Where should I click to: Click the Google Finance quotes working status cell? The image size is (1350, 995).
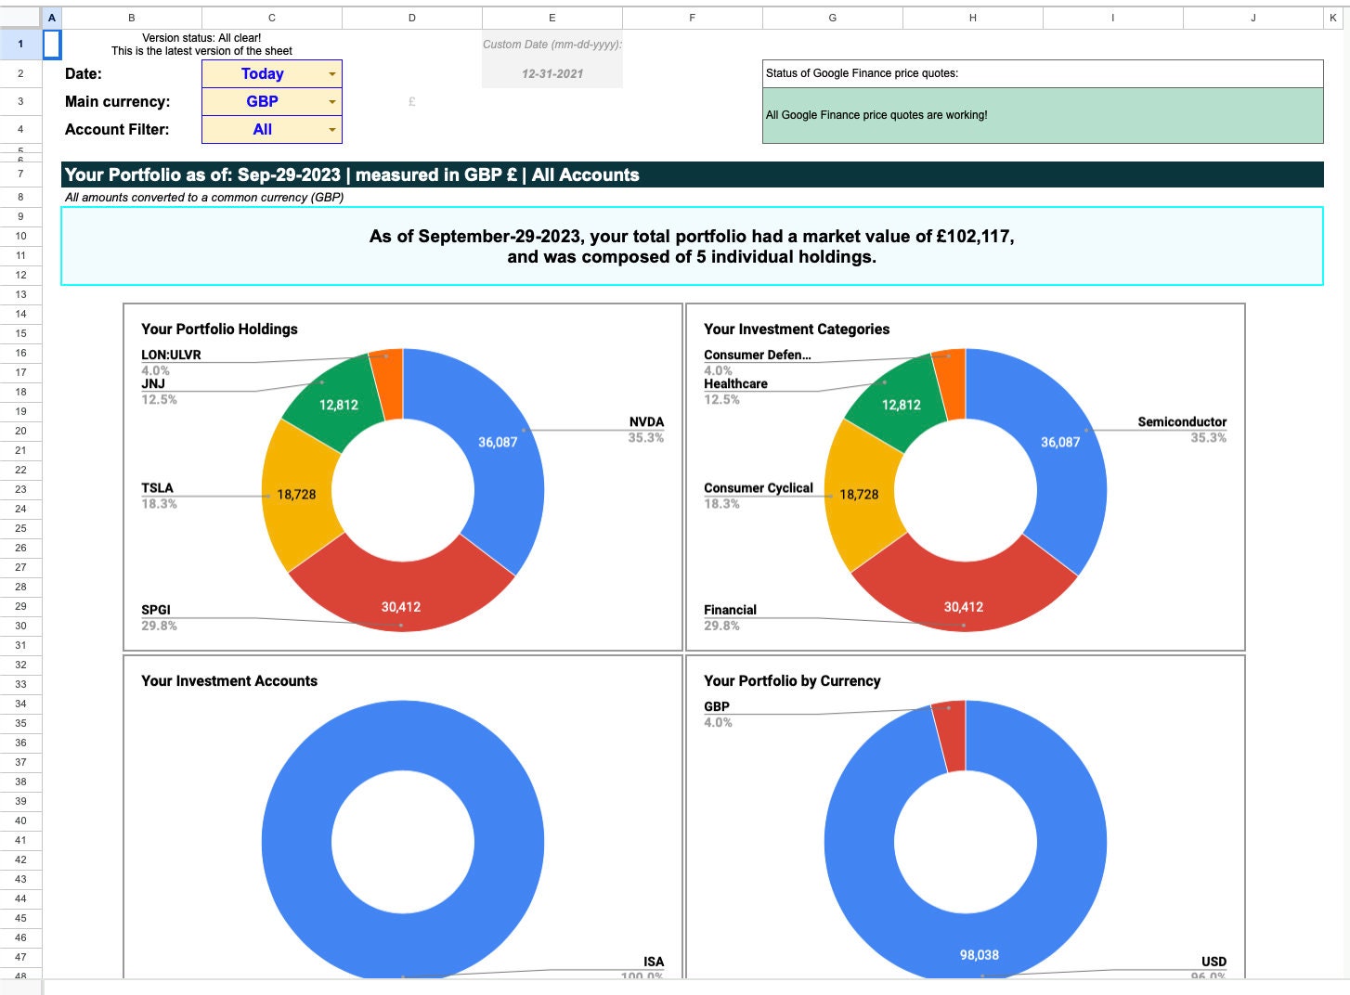(x=1043, y=115)
